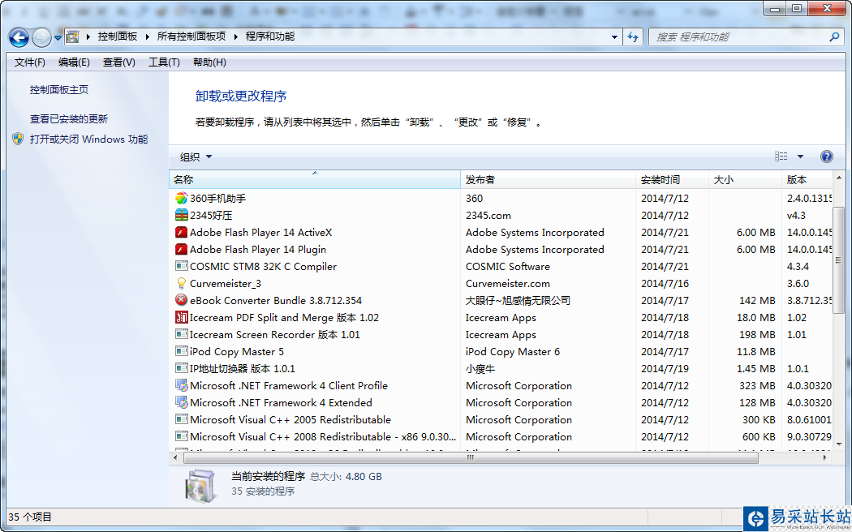Click the change view icon
Image resolution: width=852 pixels, height=532 pixels.
point(781,157)
